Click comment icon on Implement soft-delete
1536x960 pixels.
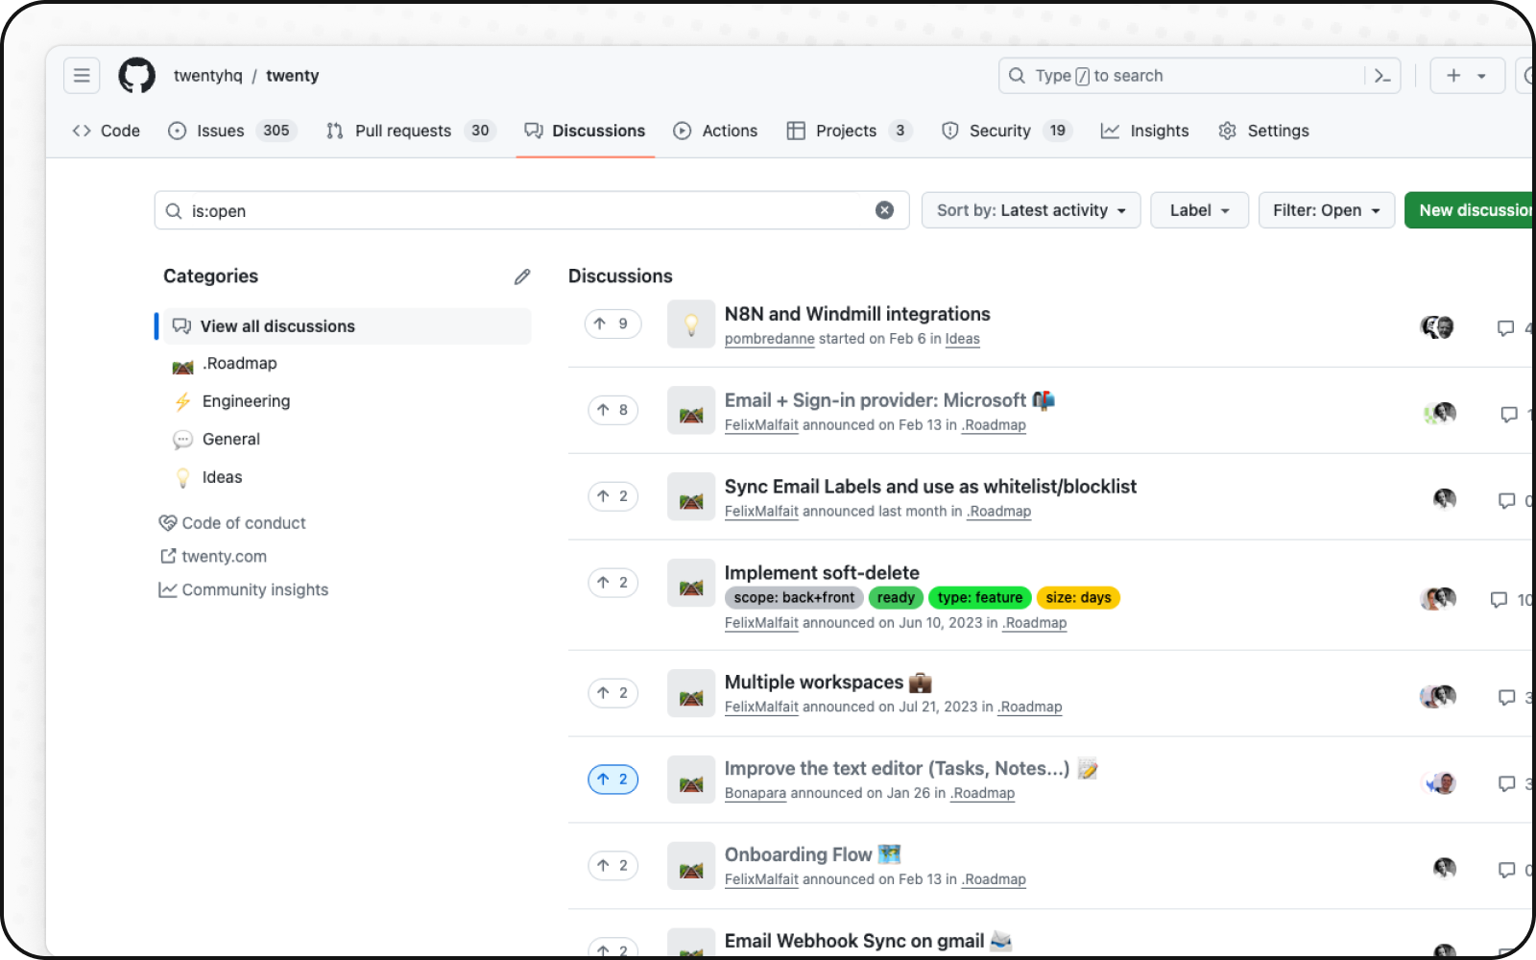point(1499,600)
